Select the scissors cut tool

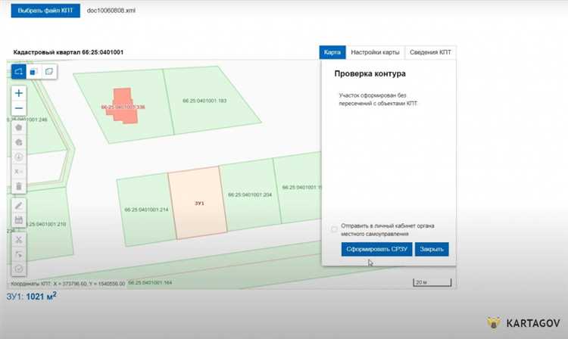pos(19,238)
